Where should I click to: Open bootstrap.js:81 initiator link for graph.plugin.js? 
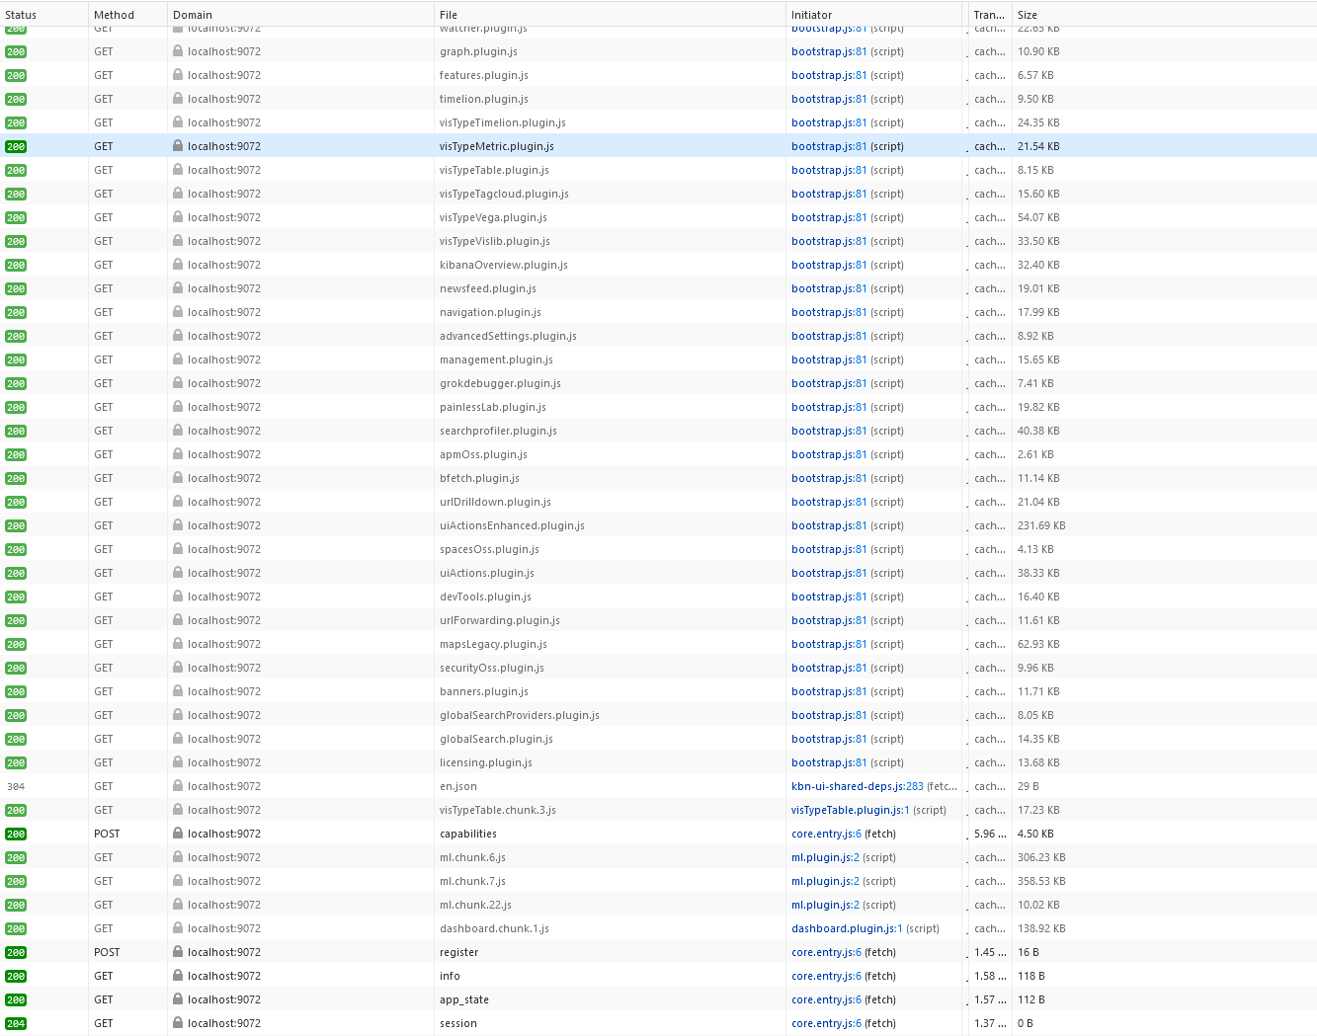[x=829, y=51]
